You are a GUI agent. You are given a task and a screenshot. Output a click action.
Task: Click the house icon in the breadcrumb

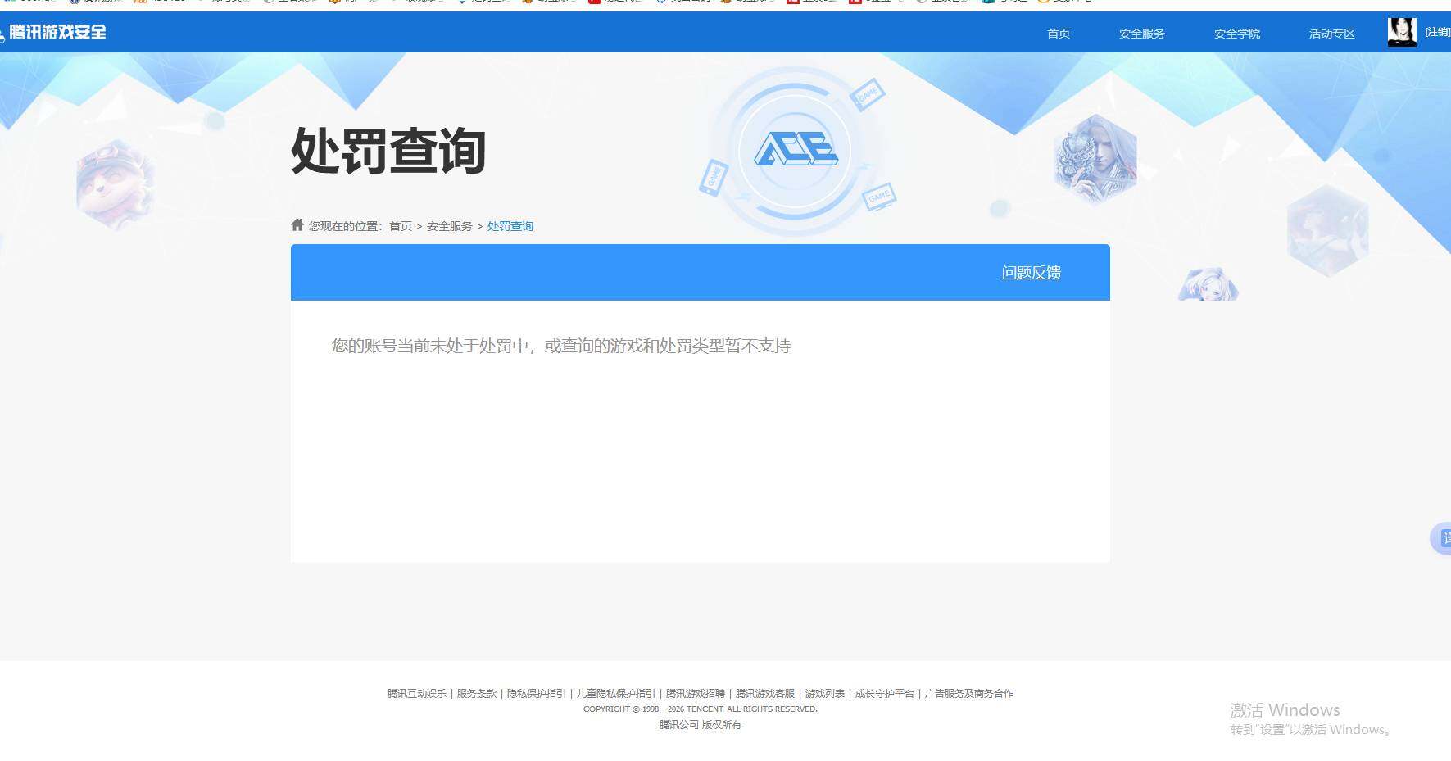(x=297, y=224)
